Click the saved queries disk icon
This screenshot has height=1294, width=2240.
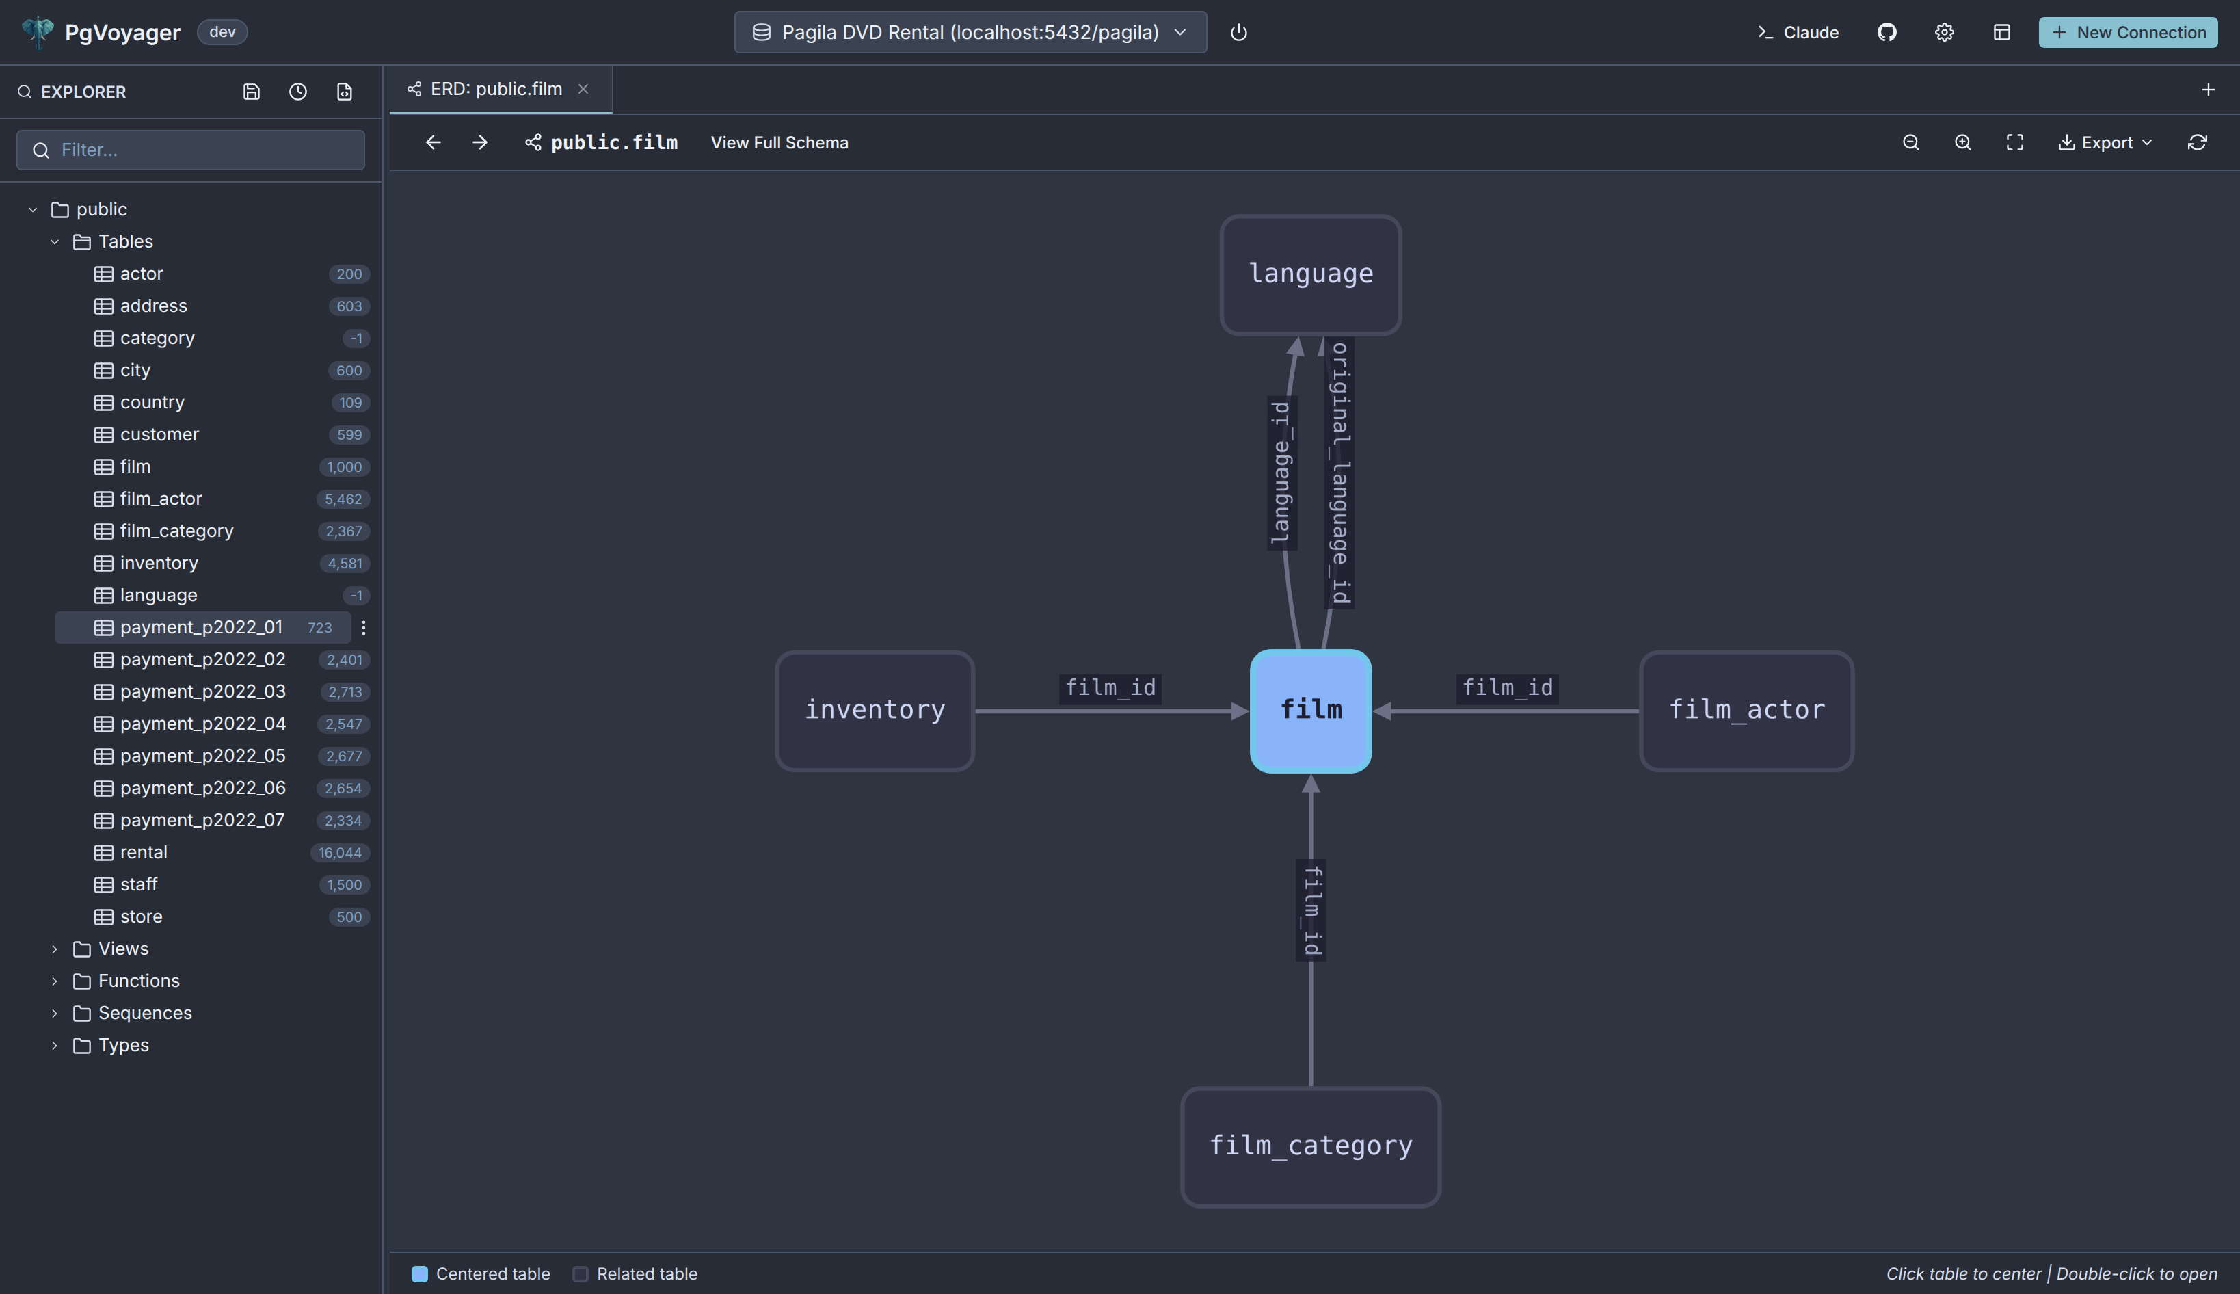pyautogui.click(x=252, y=92)
